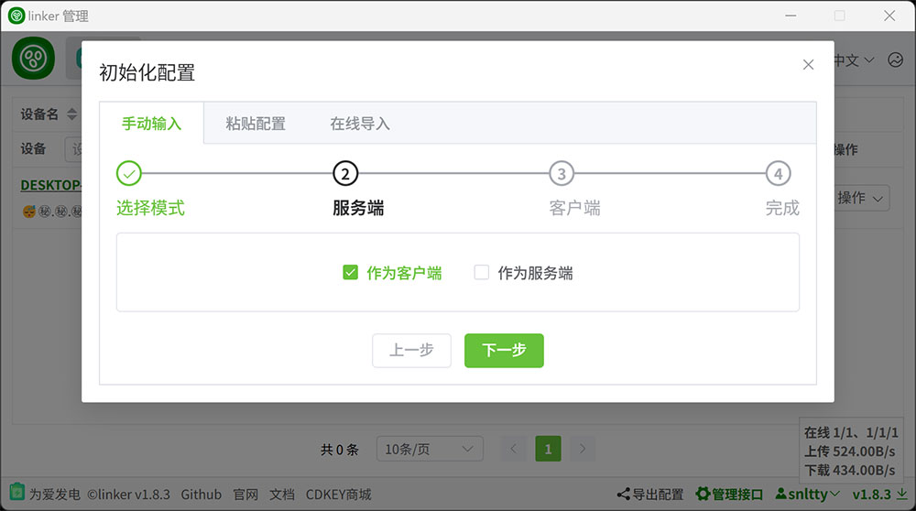916x511 pixels.
Task: Open the Github link in footer
Action: [201, 495]
